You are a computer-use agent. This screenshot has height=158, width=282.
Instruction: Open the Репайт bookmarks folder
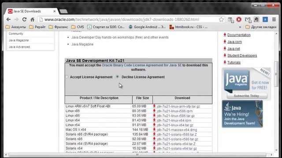[37, 27]
